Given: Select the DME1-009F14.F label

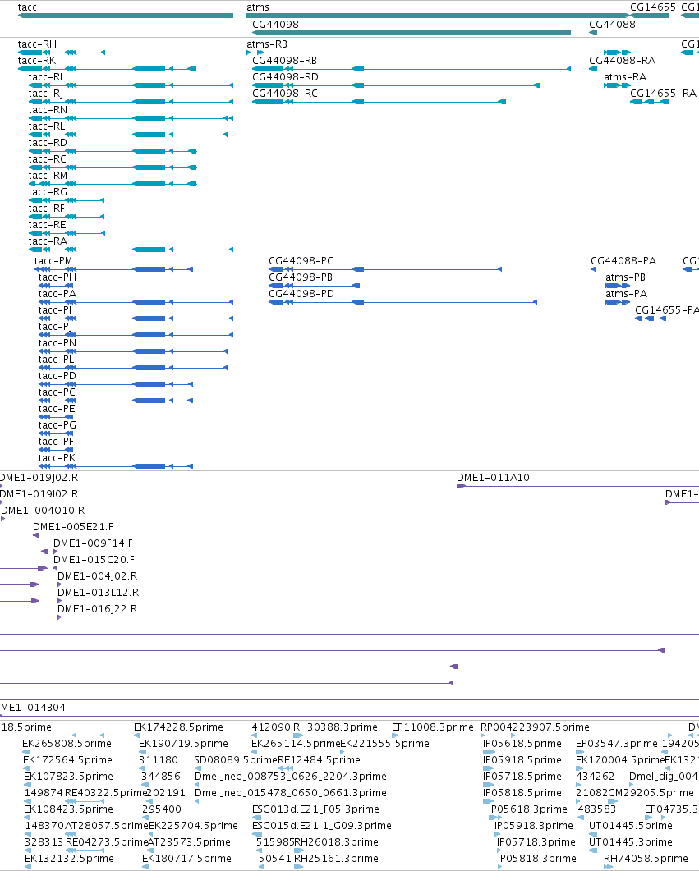Looking at the screenshot, I should point(93,543).
